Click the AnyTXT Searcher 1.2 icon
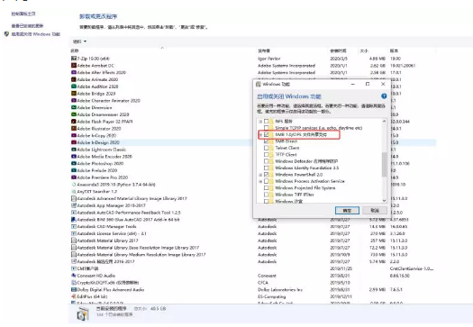The width and height of the screenshot is (473, 327). 74,191
